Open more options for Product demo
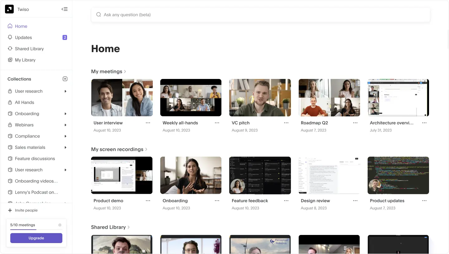Image resolution: width=449 pixels, height=254 pixels. (148, 201)
